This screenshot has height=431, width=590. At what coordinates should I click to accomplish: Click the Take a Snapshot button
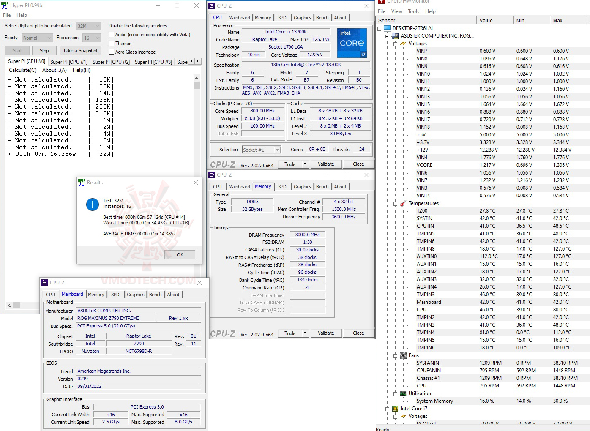(x=80, y=51)
